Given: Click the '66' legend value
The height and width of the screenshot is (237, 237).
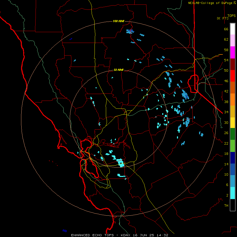Looking at the screenshot, I should [x=226, y=29].
